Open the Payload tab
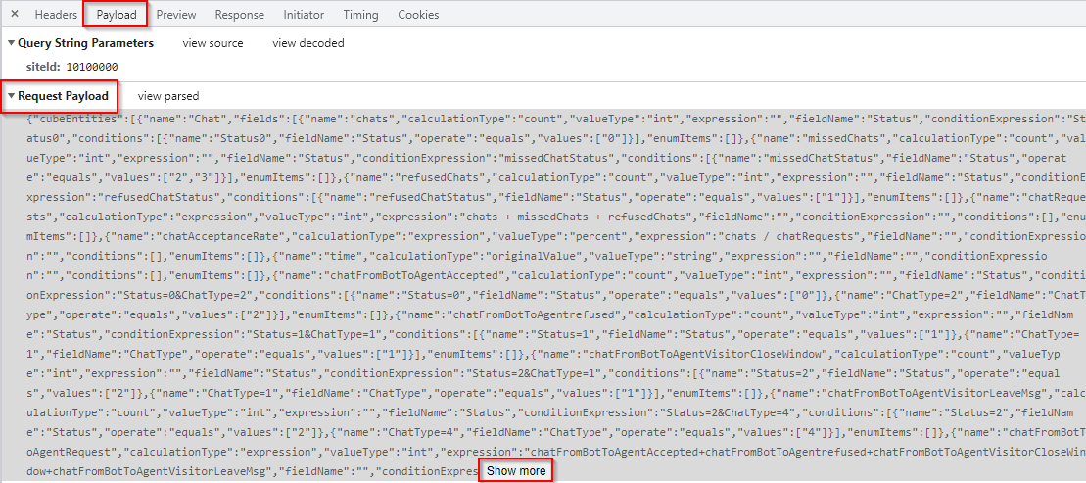The width and height of the screenshot is (1086, 483). [x=116, y=14]
